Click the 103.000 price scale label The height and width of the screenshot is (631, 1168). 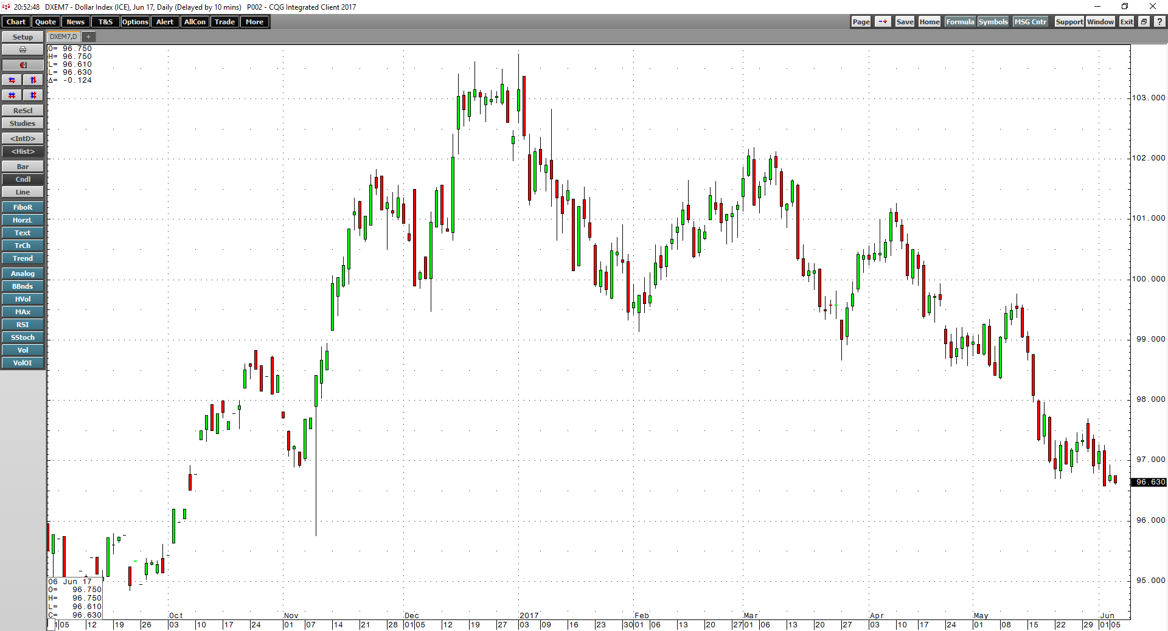[1149, 98]
